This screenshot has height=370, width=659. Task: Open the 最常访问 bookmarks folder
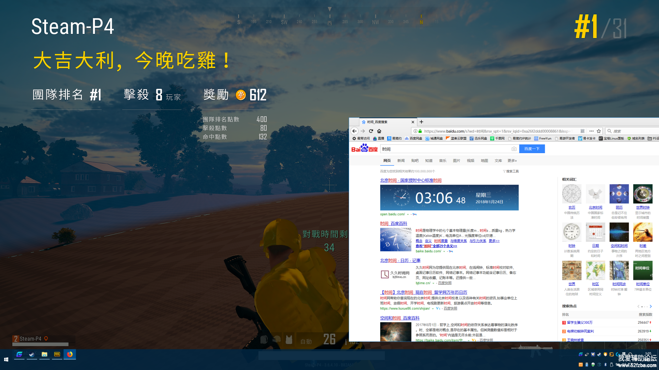pyautogui.click(x=361, y=138)
